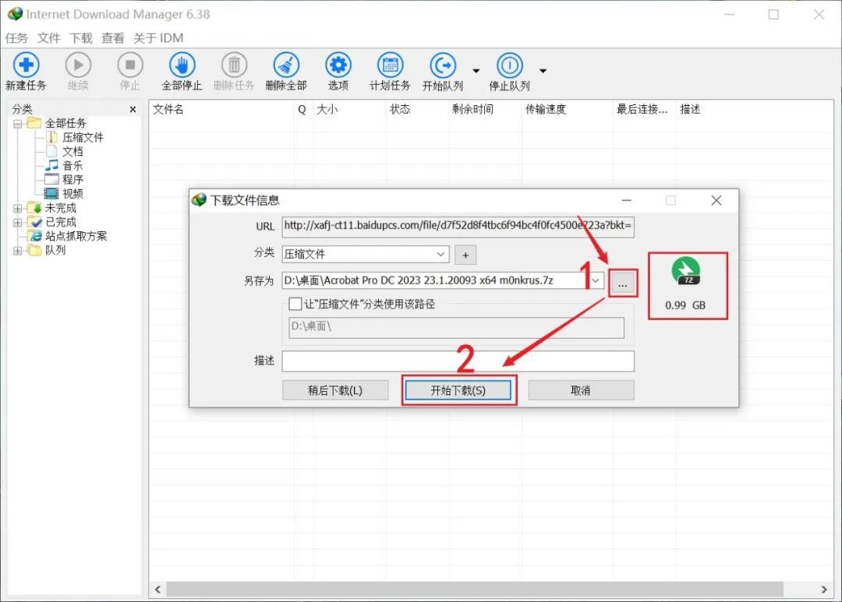Click the browse (...) button
Image resolution: width=842 pixels, height=602 pixels.
pyautogui.click(x=622, y=283)
